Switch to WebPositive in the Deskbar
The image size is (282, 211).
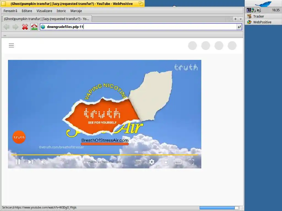[x=263, y=22]
